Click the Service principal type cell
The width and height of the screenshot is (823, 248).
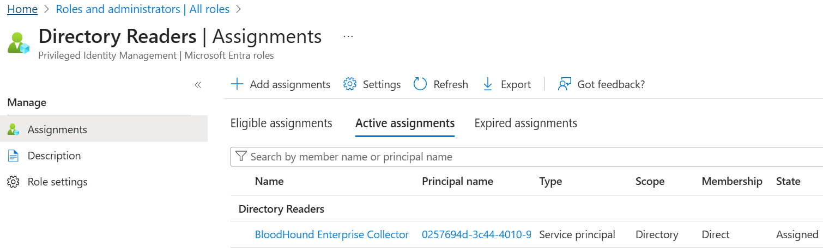[577, 235]
